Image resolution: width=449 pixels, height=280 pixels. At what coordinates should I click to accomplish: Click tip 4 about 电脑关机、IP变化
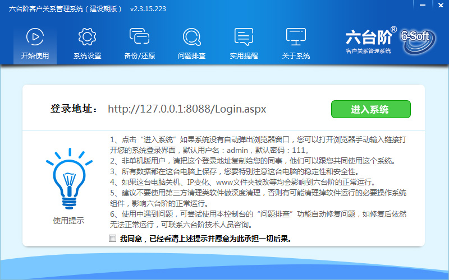click(x=243, y=182)
